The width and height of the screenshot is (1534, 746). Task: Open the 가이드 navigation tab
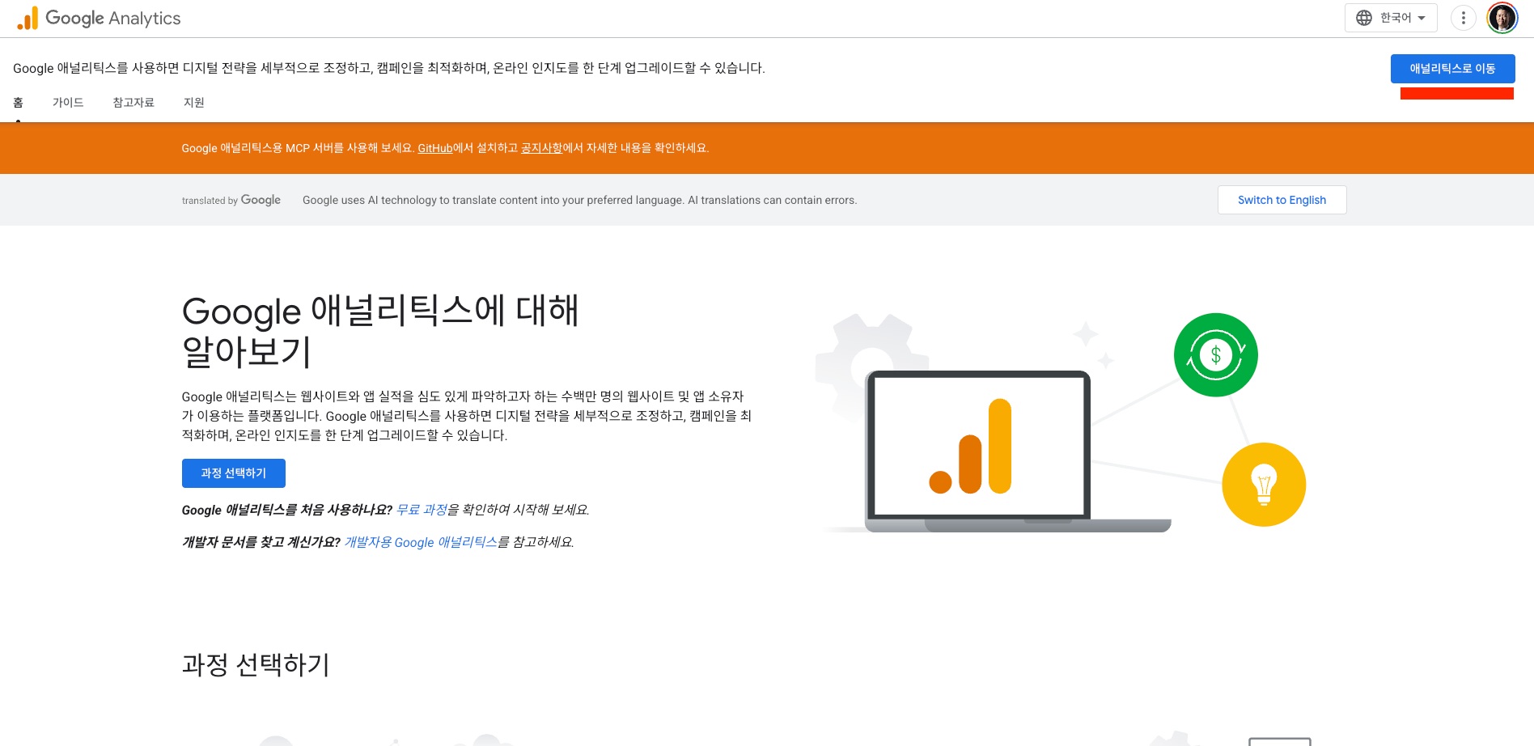tap(68, 103)
